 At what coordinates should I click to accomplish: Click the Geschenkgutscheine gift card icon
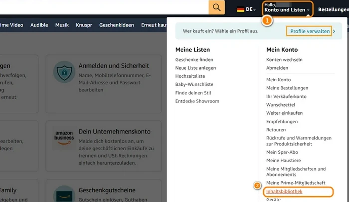tap(64, 194)
